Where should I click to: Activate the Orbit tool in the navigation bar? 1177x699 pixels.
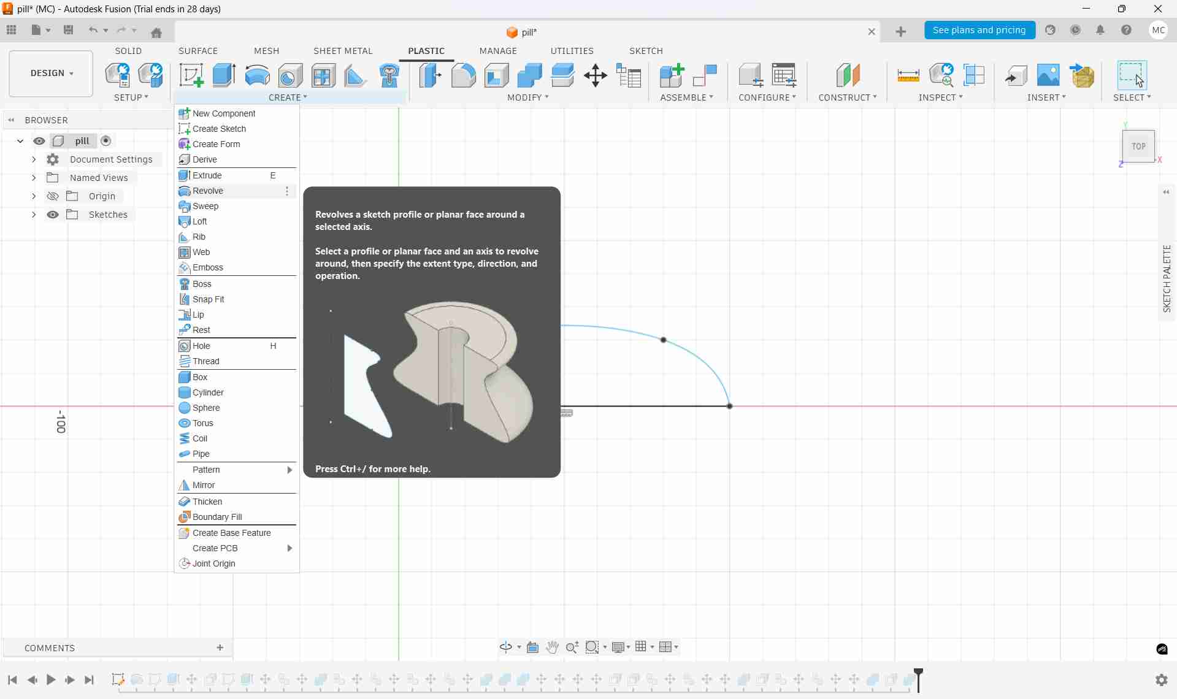[x=507, y=647]
